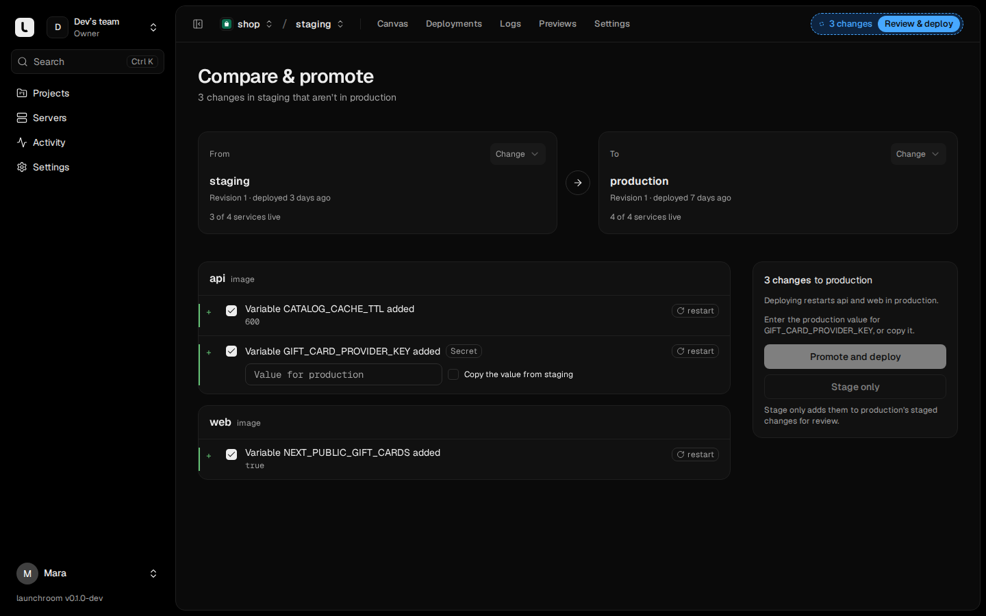Click the Settings gear icon in sidebar
Viewport: 986px width, 616px height.
point(22,167)
